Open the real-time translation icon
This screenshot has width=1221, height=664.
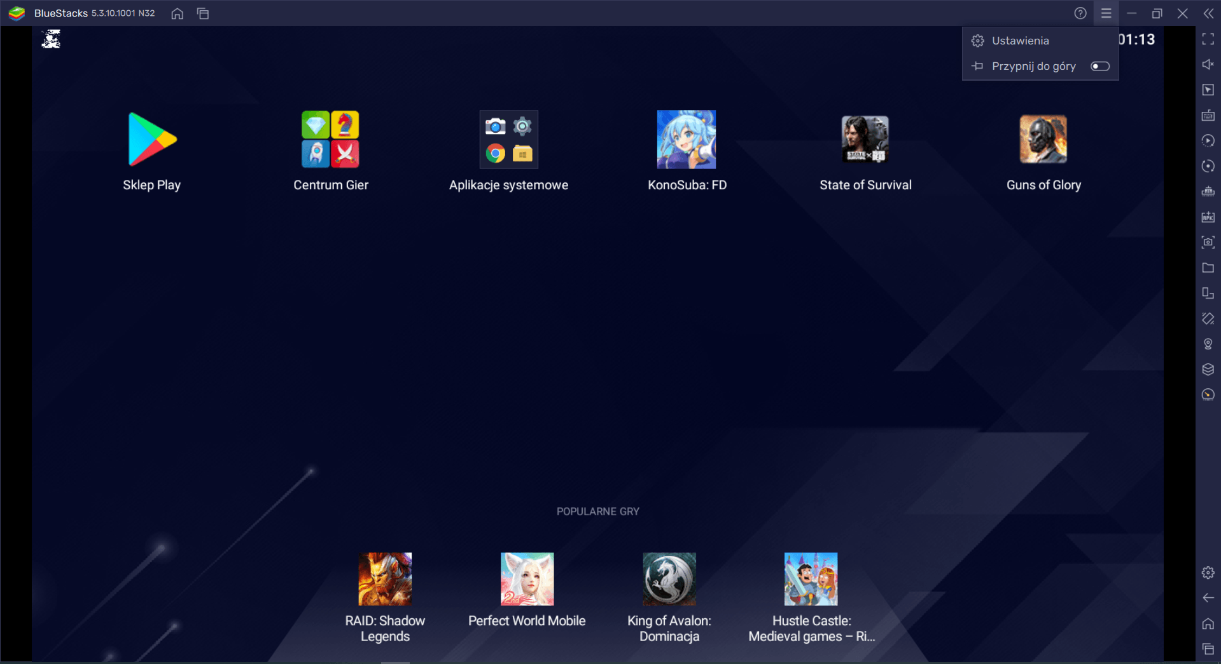1208,192
